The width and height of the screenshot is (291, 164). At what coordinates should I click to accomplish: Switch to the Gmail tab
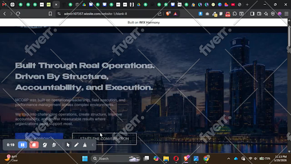click(x=4, y=5)
